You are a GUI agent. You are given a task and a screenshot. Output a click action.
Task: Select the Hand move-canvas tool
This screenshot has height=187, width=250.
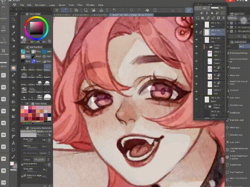pos(14,26)
